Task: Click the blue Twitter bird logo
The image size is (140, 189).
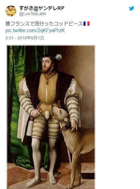Action: [132, 8]
